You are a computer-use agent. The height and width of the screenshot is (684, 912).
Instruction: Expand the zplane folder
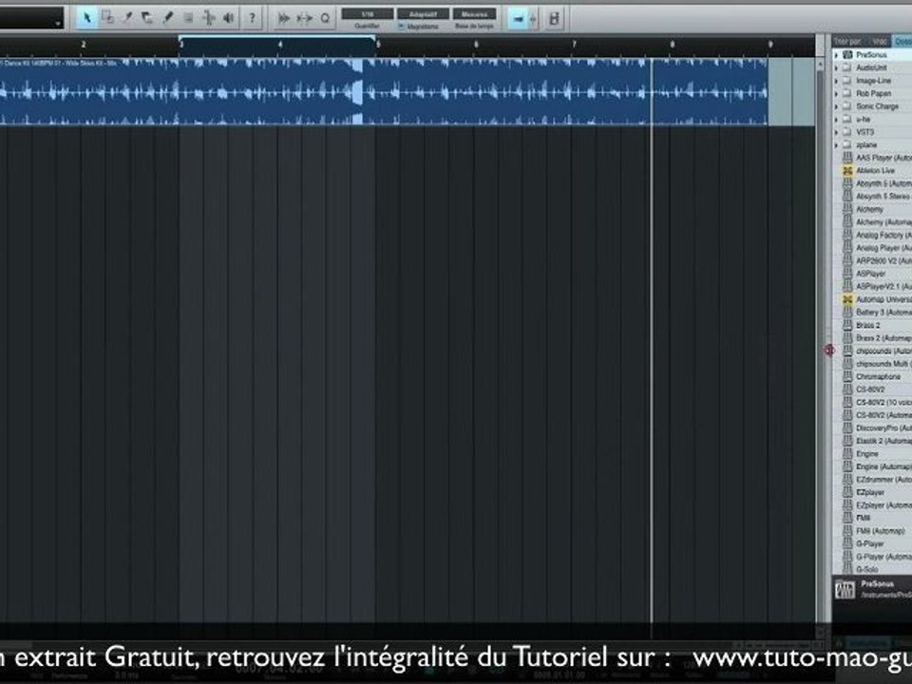coord(836,144)
